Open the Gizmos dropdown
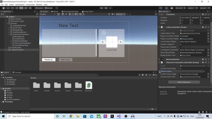The height and width of the screenshot is (119, 212). click(120, 14)
